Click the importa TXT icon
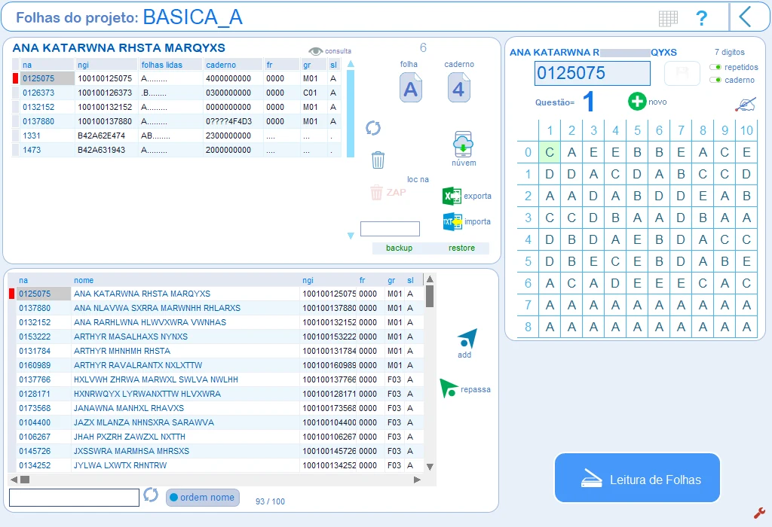Viewport: 772px width, 527px height. pyautogui.click(x=452, y=221)
